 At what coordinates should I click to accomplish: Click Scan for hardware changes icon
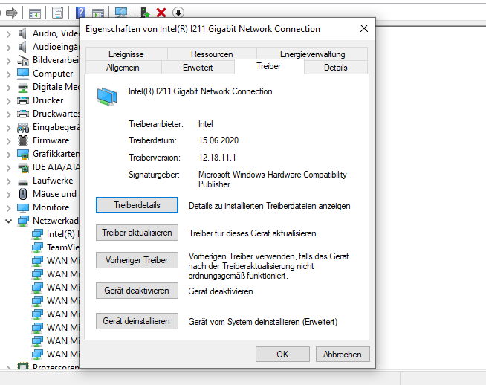tap(121, 13)
